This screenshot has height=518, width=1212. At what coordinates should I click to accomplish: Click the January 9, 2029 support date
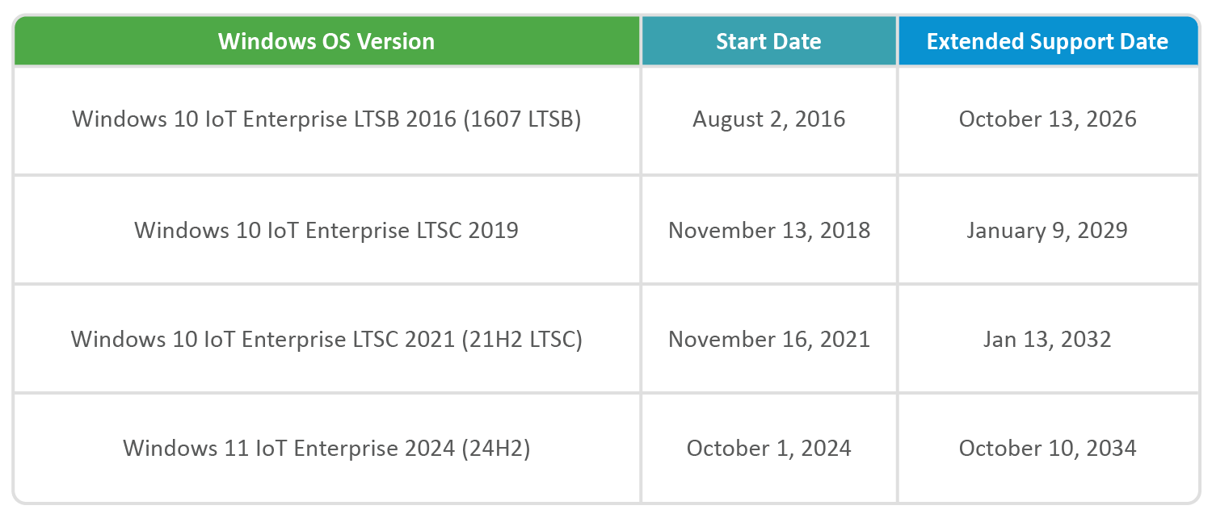1047,230
